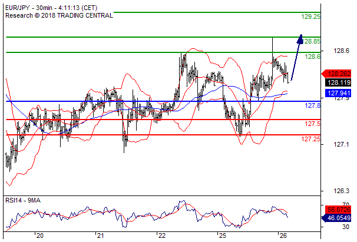Image resolution: width=357 pixels, height=242 pixels.
Task: Click the date label 22 on time axis
Action: (161, 236)
